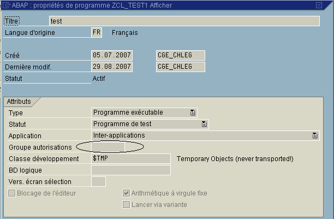
Task: Click the 'Groupe autorisations' label
Action: click(40, 147)
